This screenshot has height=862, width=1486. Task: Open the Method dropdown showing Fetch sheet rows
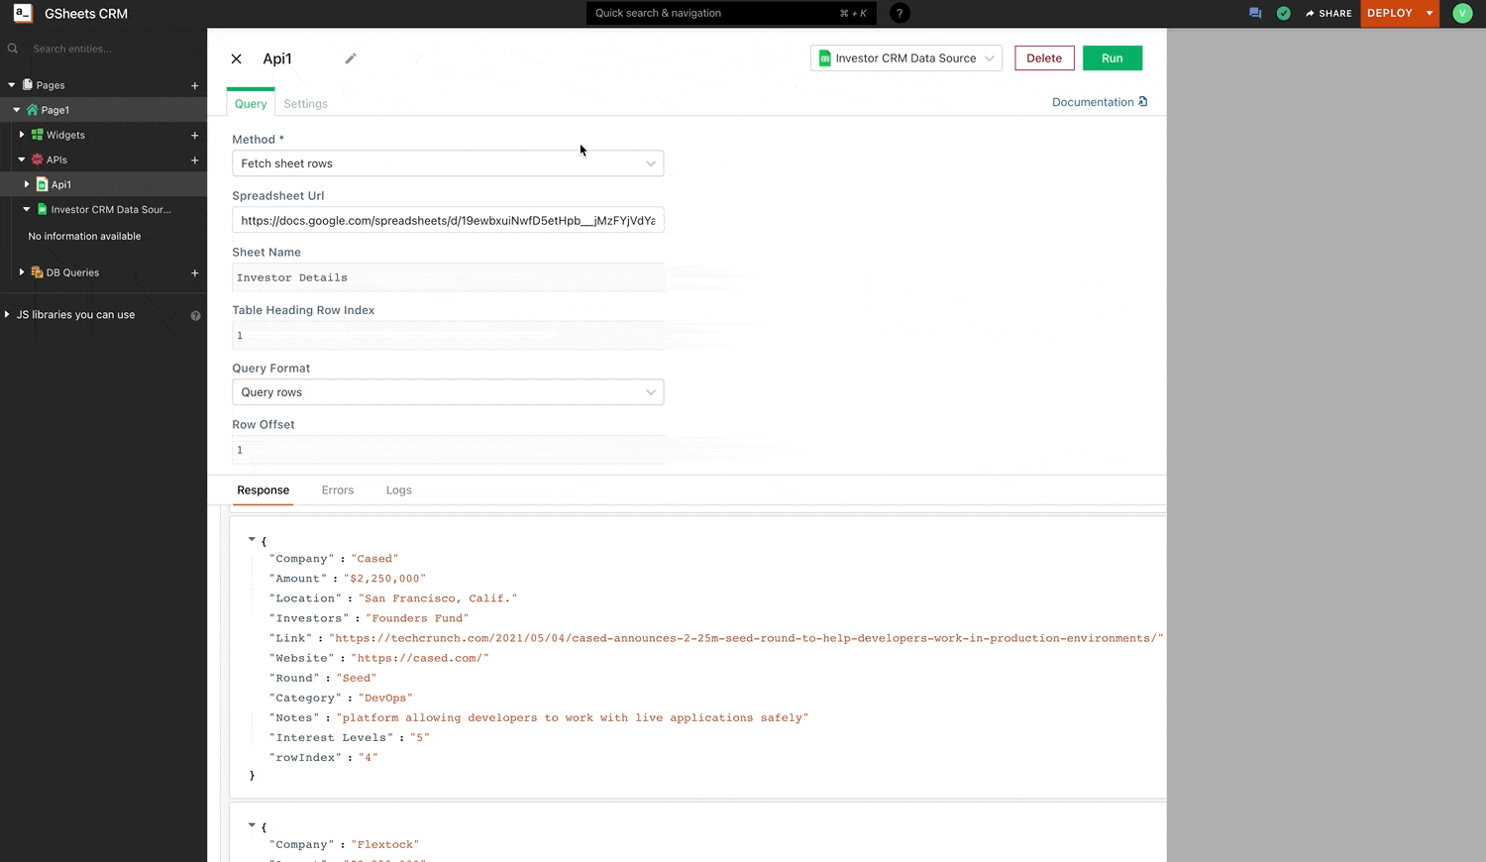[448, 163]
